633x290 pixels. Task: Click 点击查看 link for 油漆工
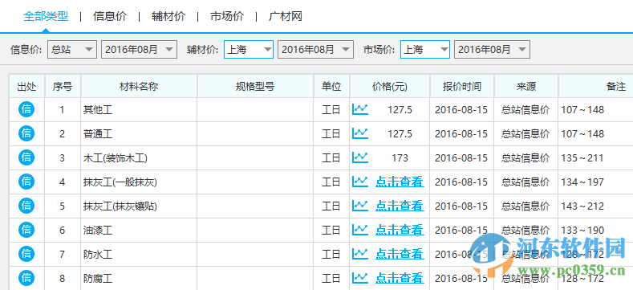[x=400, y=230]
